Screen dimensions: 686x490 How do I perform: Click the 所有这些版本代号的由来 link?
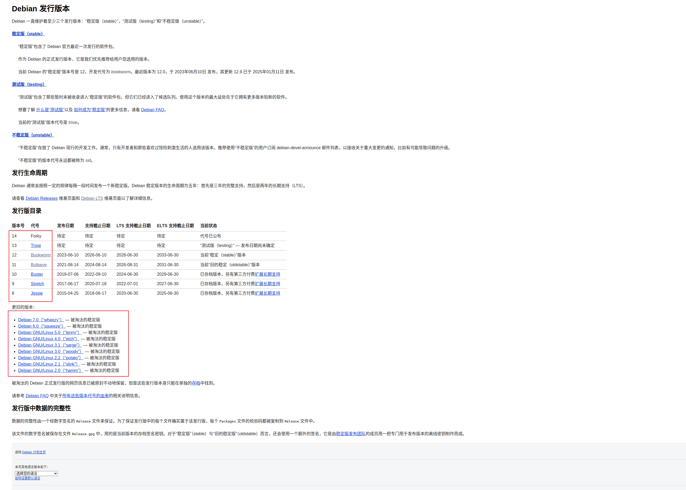pos(86,396)
